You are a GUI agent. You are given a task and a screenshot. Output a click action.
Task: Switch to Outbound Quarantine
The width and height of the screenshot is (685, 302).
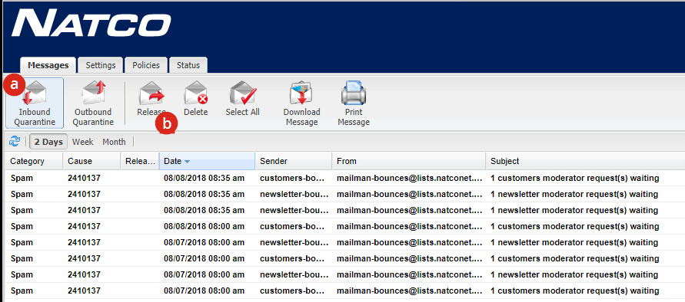point(93,103)
